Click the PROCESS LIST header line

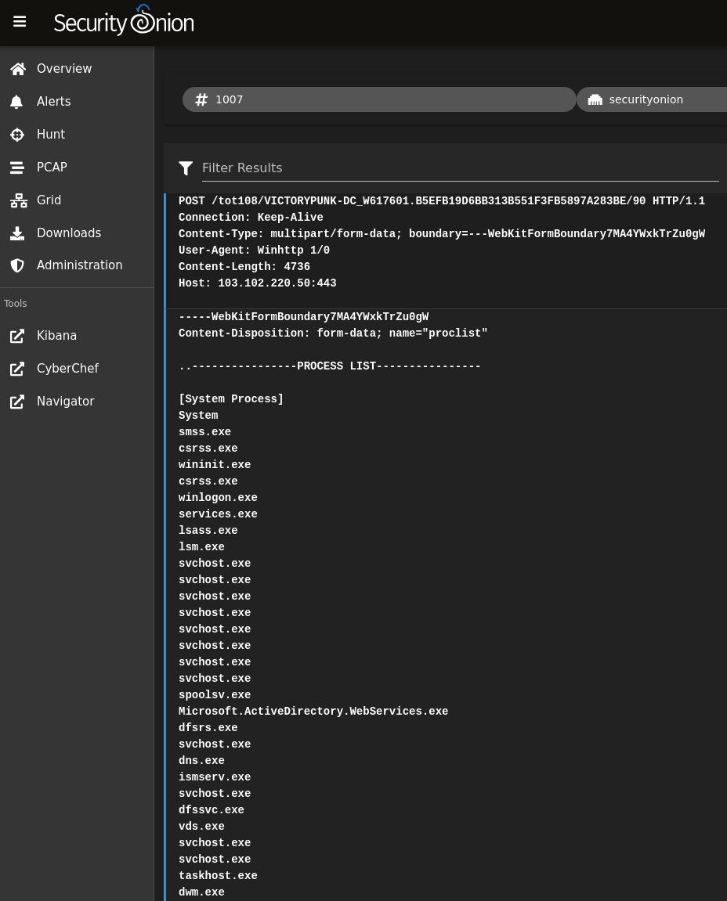[330, 366]
